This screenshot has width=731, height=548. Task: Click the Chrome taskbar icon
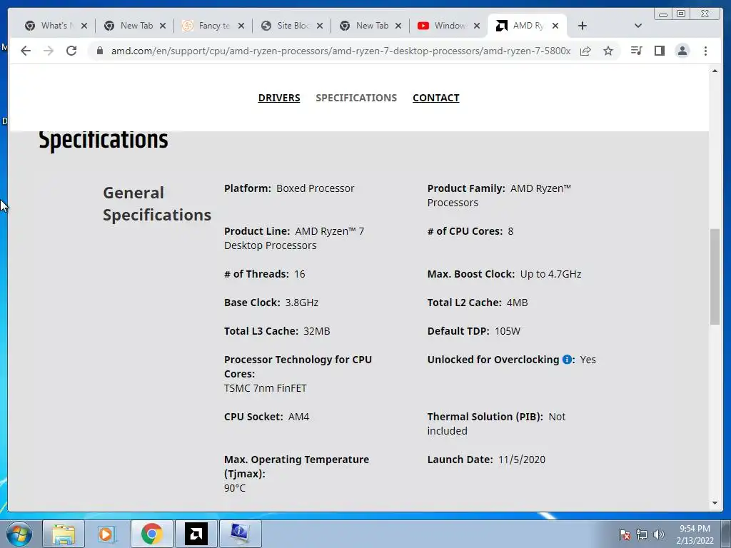pyautogui.click(x=151, y=534)
